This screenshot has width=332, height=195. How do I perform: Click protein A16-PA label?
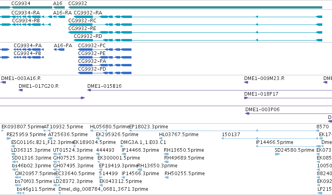click(63, 46)
